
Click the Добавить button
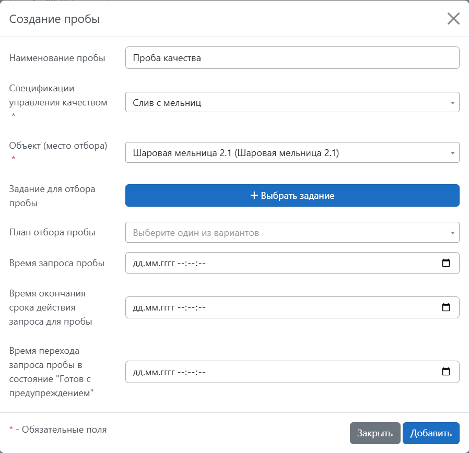pyautogui.click(x=430, y=433)
